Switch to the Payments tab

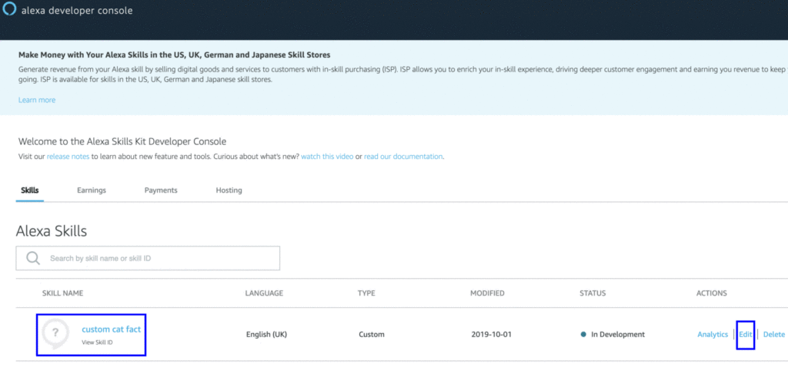click(161, 190)
